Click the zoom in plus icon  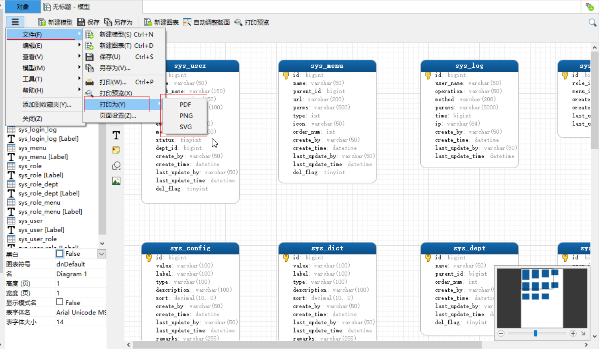click(573, 333)
